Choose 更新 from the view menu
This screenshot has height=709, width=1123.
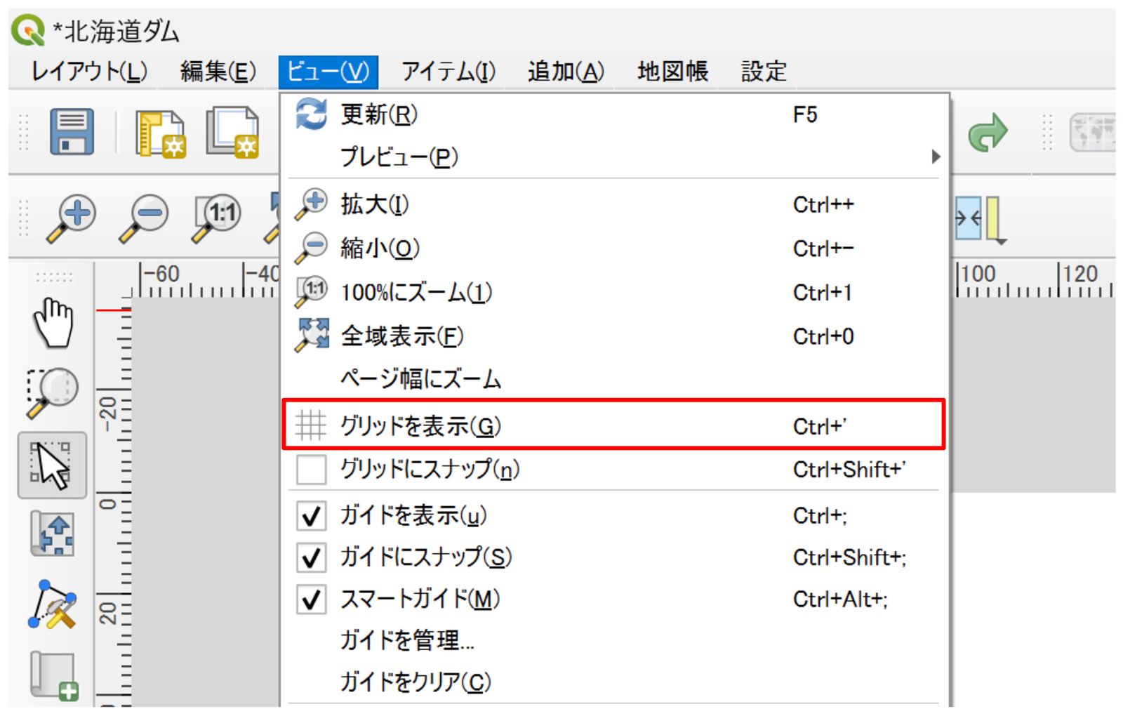coord(614,114)
